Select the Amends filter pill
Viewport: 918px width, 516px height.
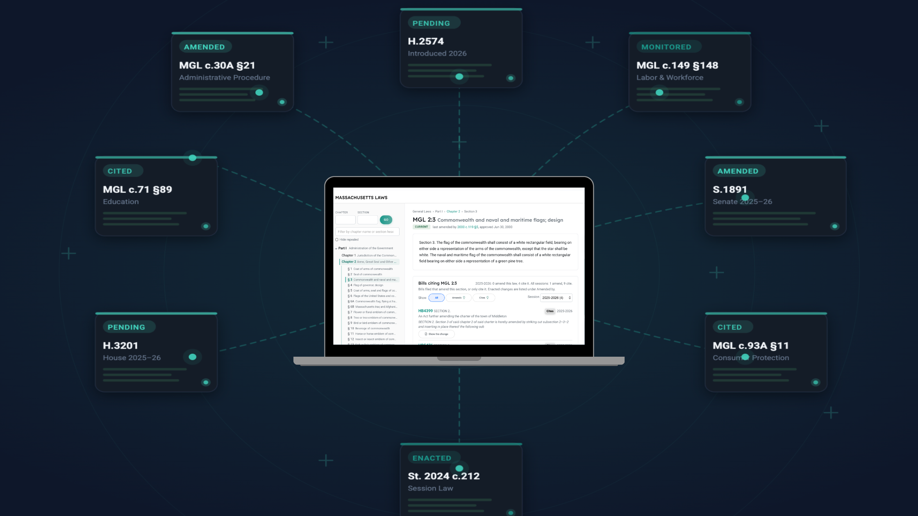coord(459,298)
